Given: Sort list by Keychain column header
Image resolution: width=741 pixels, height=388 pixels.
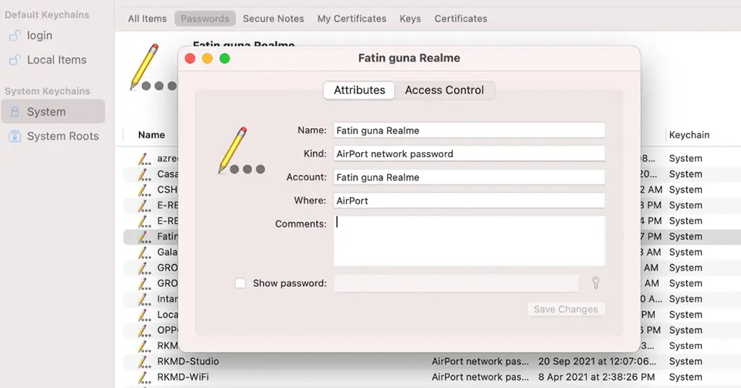Looking at the screenshot, I should point(689,135).
